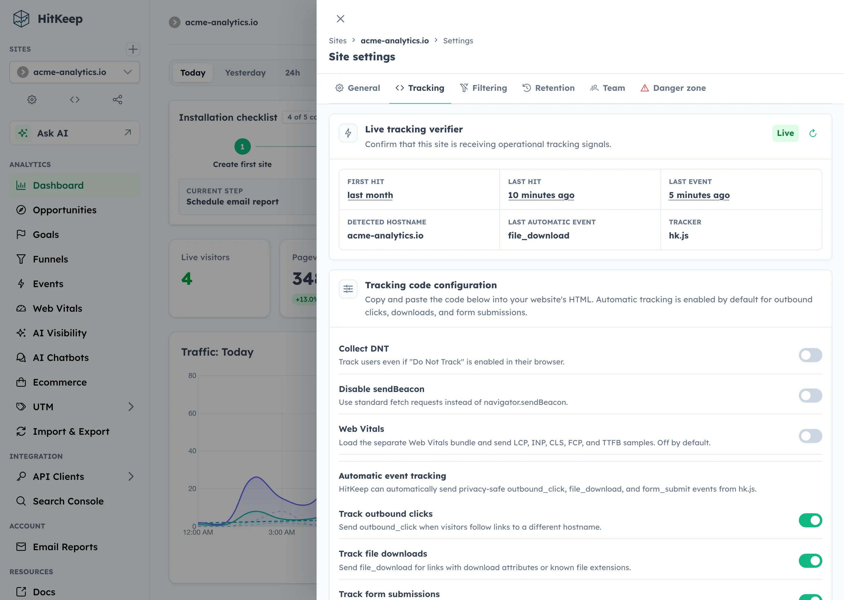Select the 24h date range

[x=292, y=73]
